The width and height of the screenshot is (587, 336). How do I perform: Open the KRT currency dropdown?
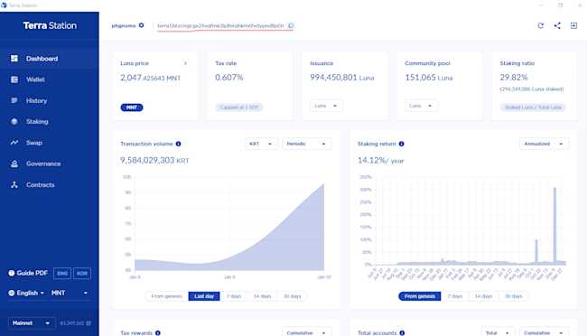pos(261,144)
